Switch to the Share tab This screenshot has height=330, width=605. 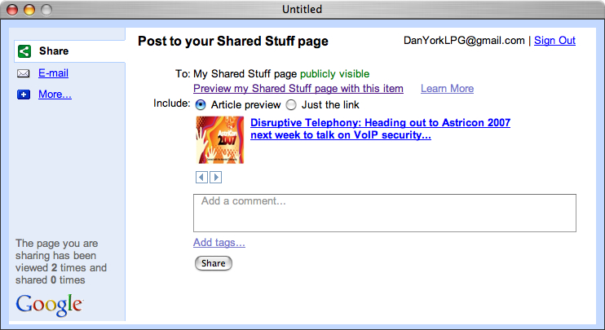pyautogui.click(x=53, y=51)
